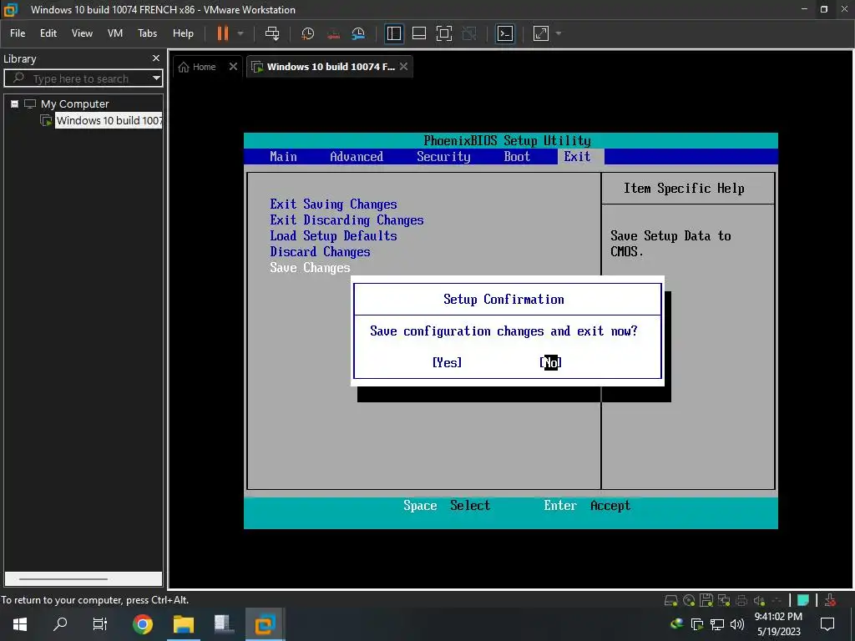
Task: Click the network adapter status icon
Action: coord(724,601)
